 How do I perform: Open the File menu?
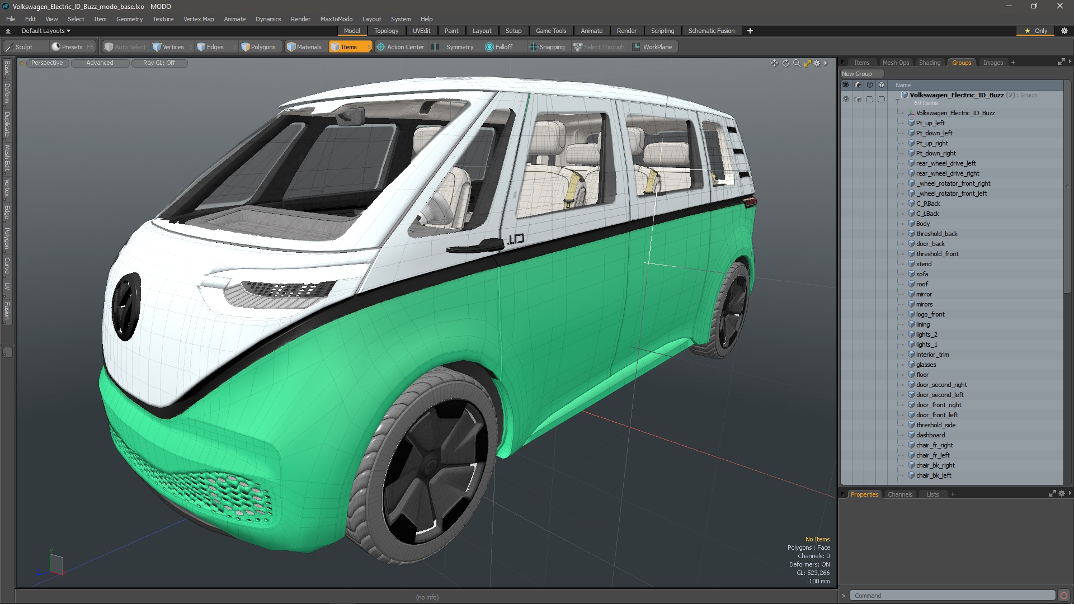coord(11,18)
